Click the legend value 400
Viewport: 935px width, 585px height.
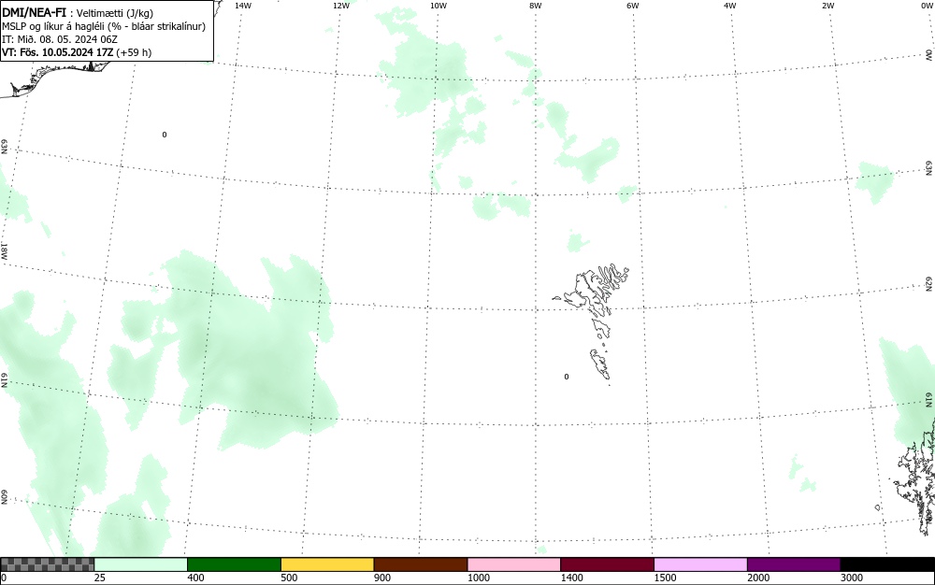tap(195, 578)
